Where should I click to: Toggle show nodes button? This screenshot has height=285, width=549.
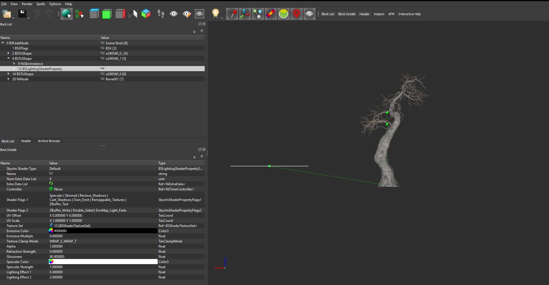point(258,14)
